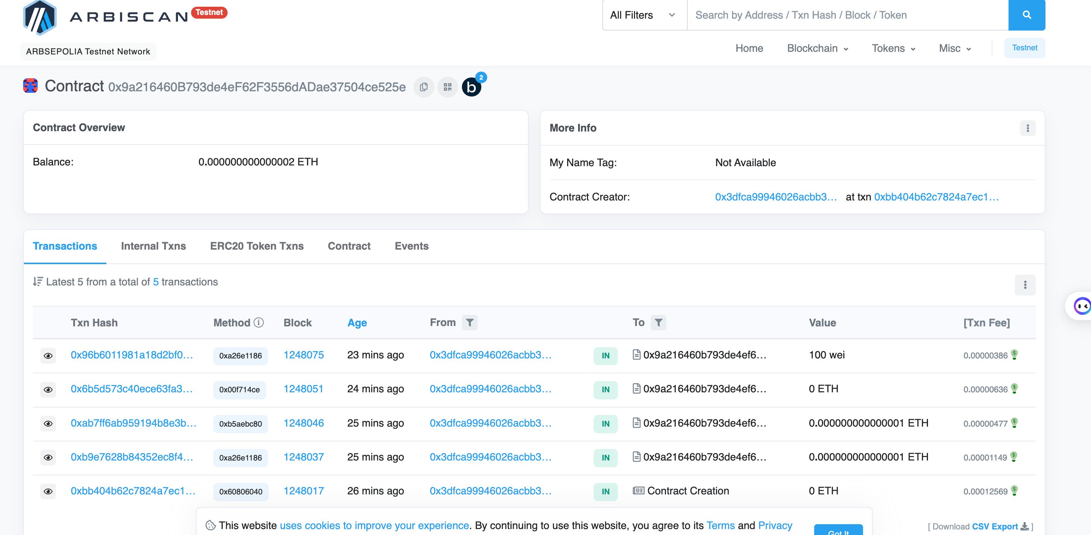Click method badge 0x60806040

click(241, 491)
